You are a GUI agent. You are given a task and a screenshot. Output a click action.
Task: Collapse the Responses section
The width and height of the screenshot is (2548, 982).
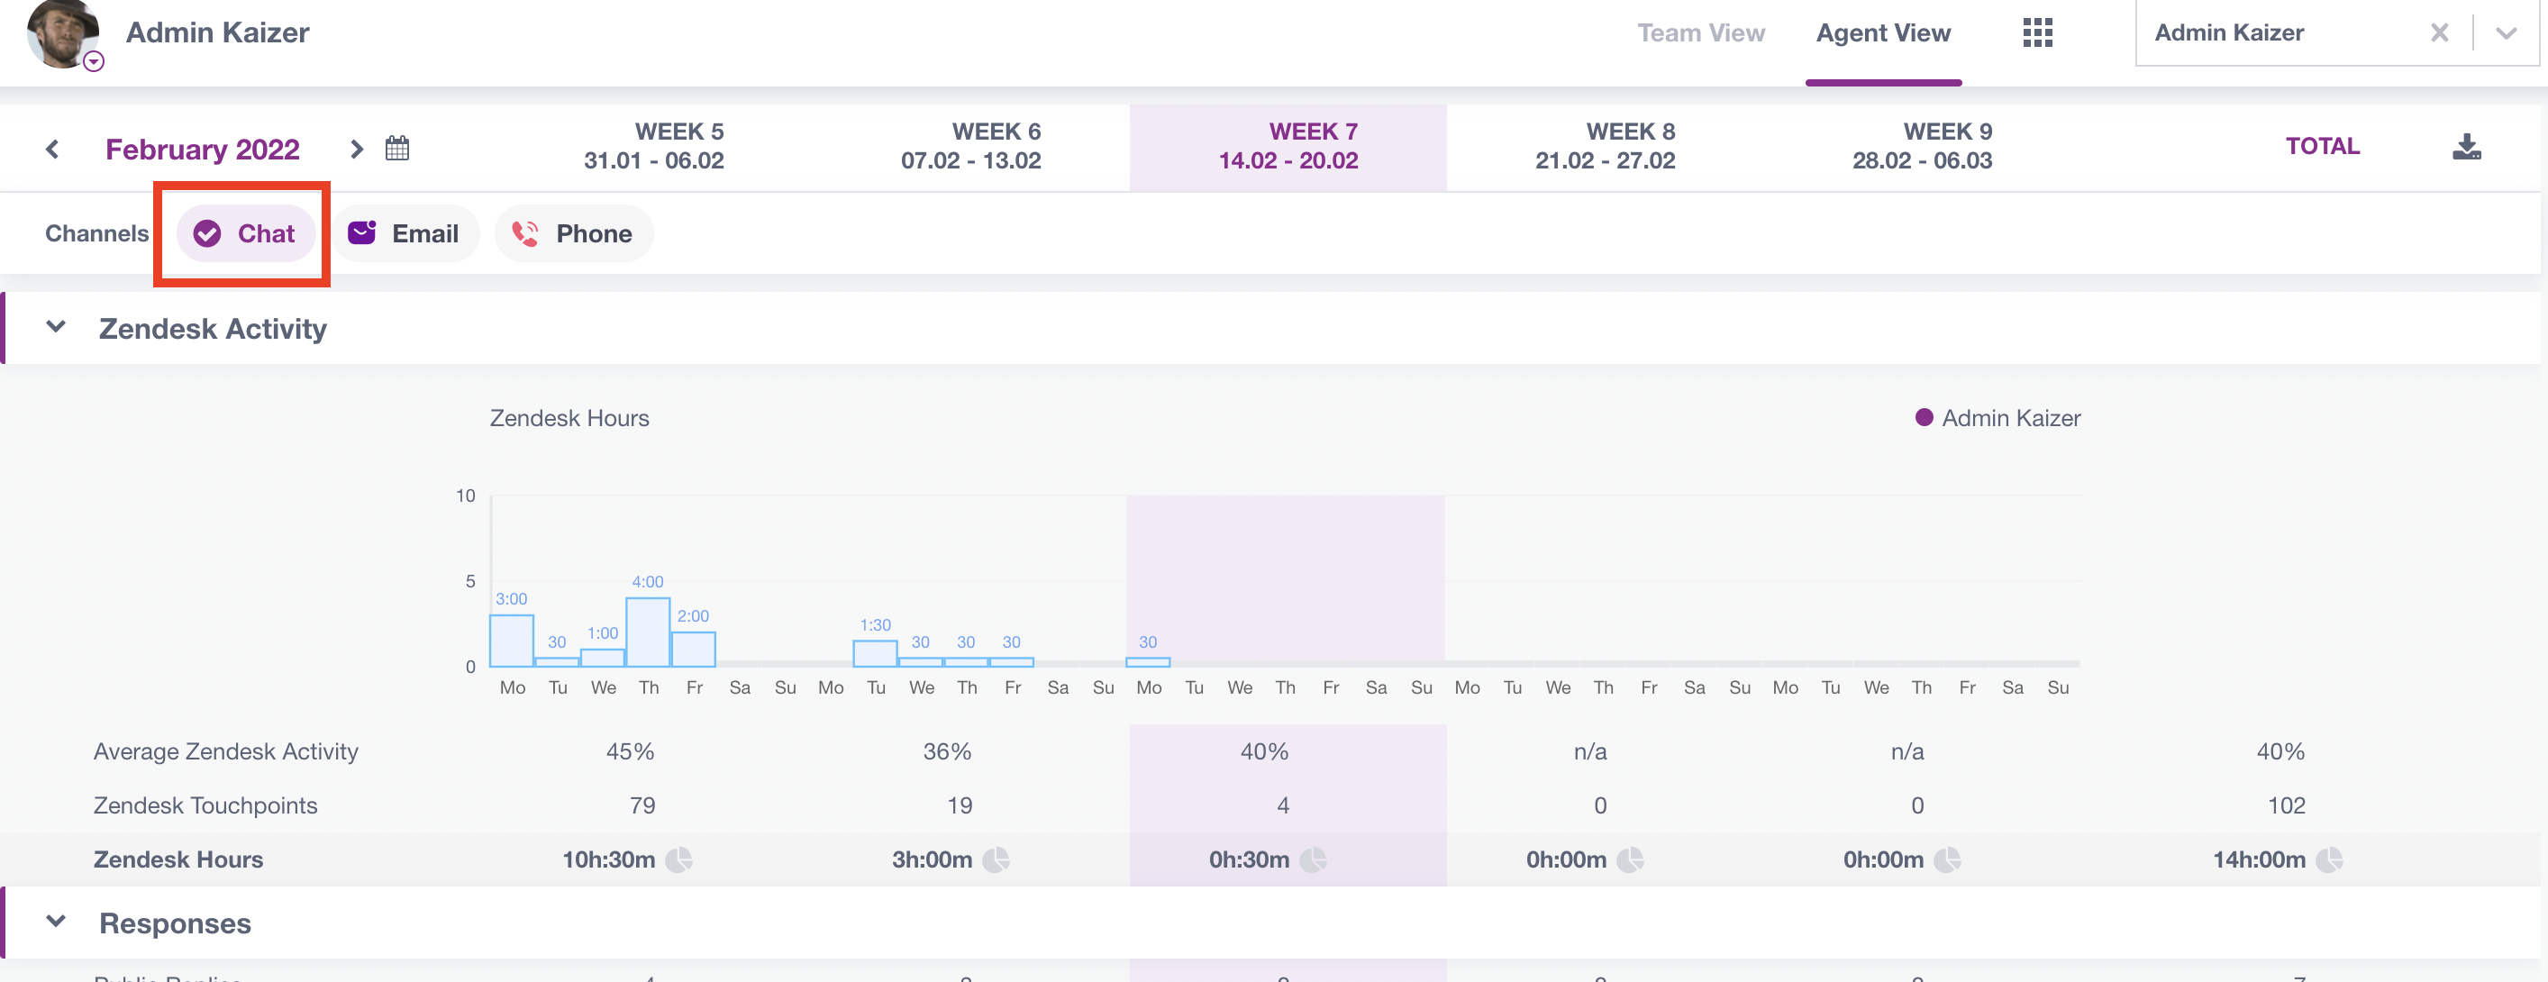57,922
